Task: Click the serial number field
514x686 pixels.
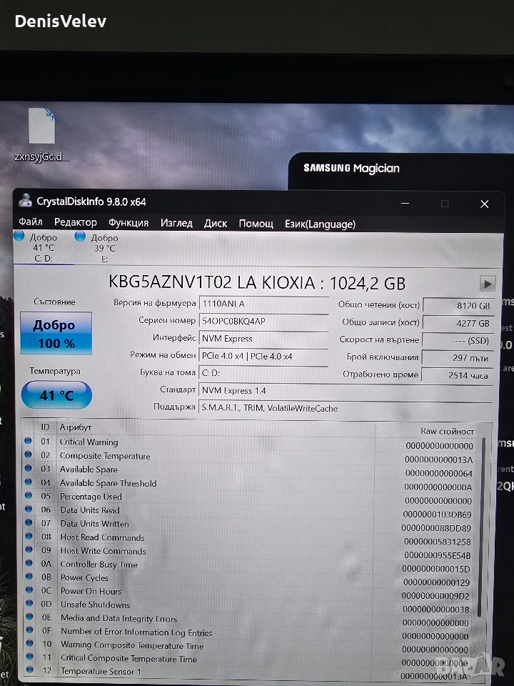Action: [262, 322]
